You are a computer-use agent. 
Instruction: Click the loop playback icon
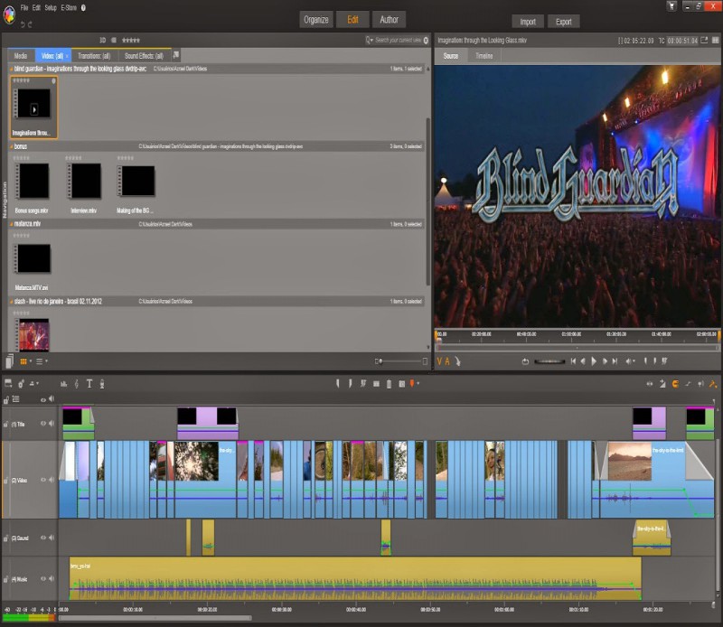[525, 361]
